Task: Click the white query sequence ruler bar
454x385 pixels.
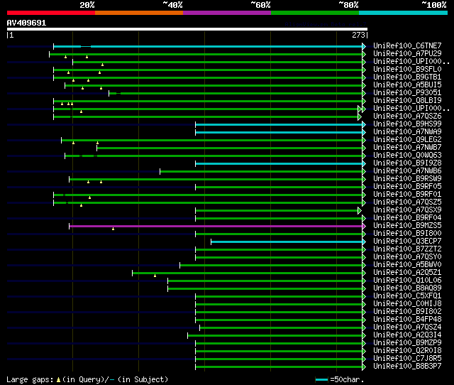Action: point(187,29)
